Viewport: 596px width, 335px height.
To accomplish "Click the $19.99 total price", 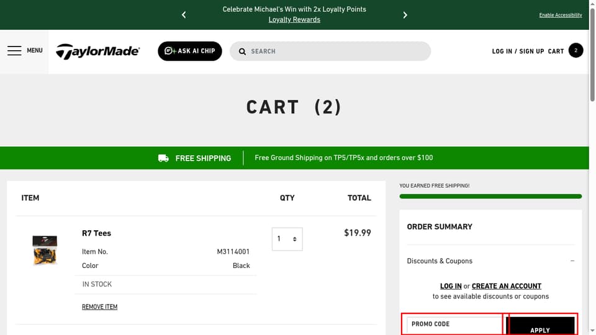I will coord(358,233).
